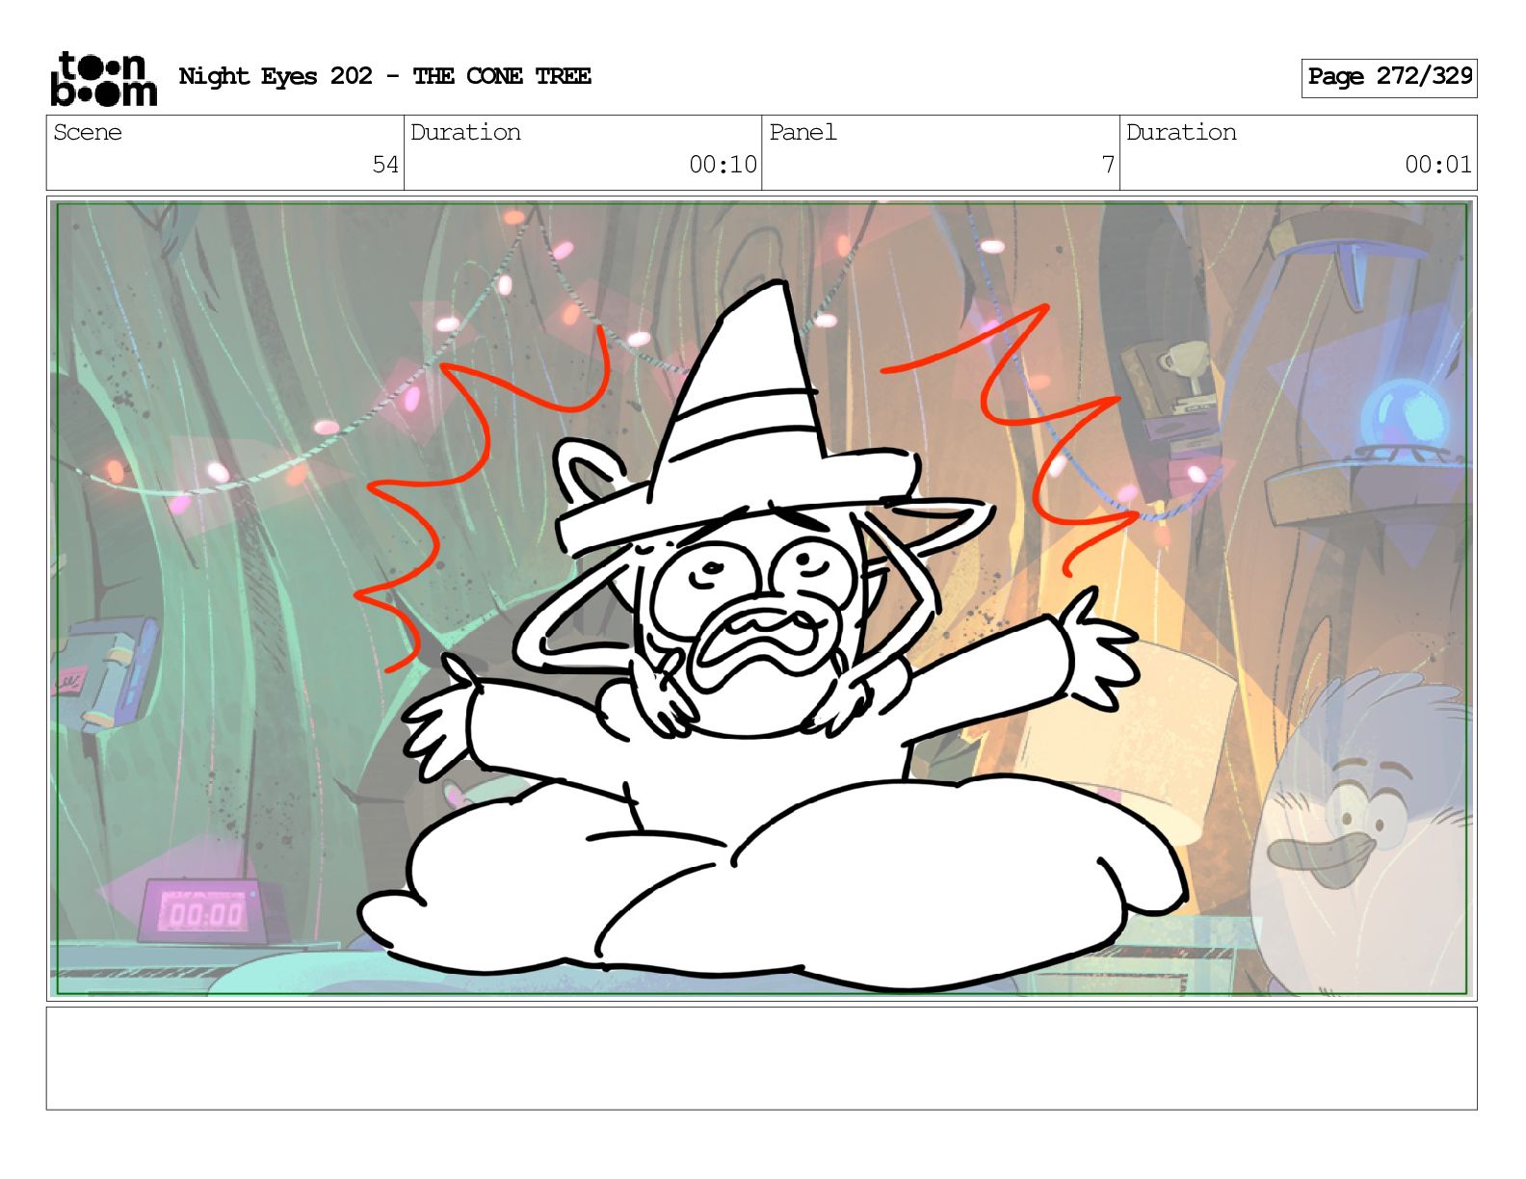Click the empty notes box below the panel
Viewport: 1526px width, 1179px height.
pos(761,1059)
